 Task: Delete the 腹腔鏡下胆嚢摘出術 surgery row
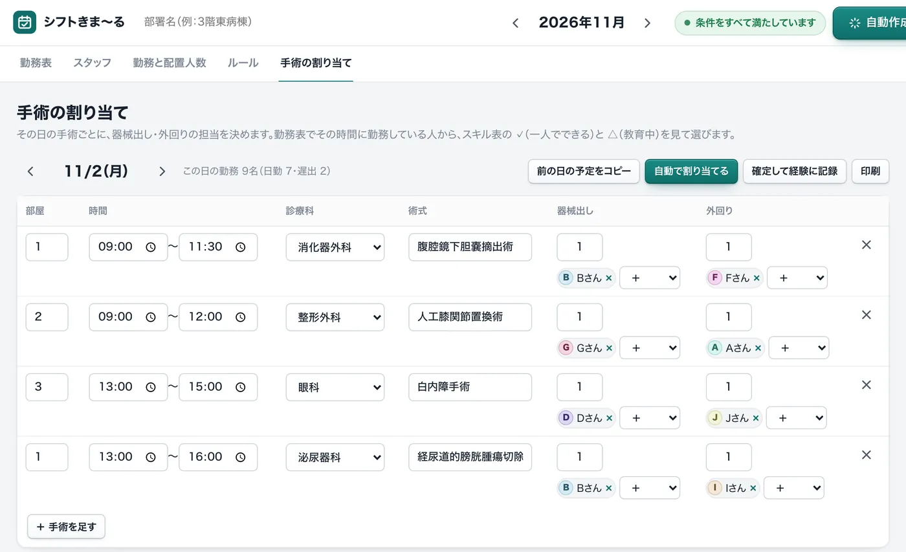[x=867, y=245]
